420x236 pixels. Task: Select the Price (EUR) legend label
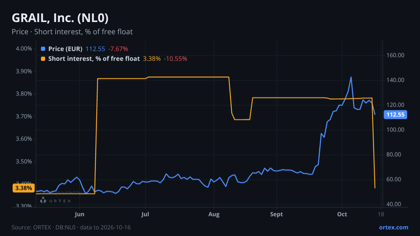pos(65,49)
